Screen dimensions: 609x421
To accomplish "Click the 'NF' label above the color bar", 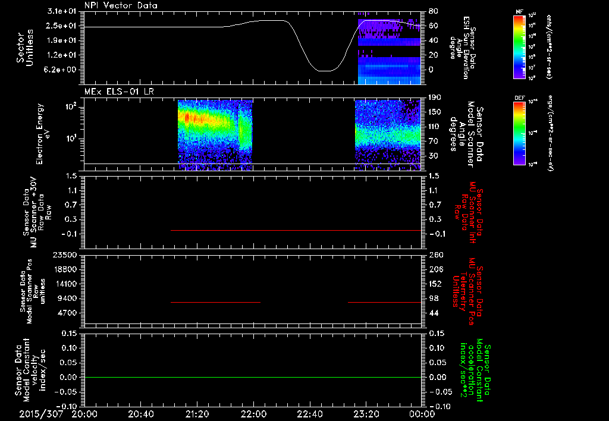I will point(520,12).
